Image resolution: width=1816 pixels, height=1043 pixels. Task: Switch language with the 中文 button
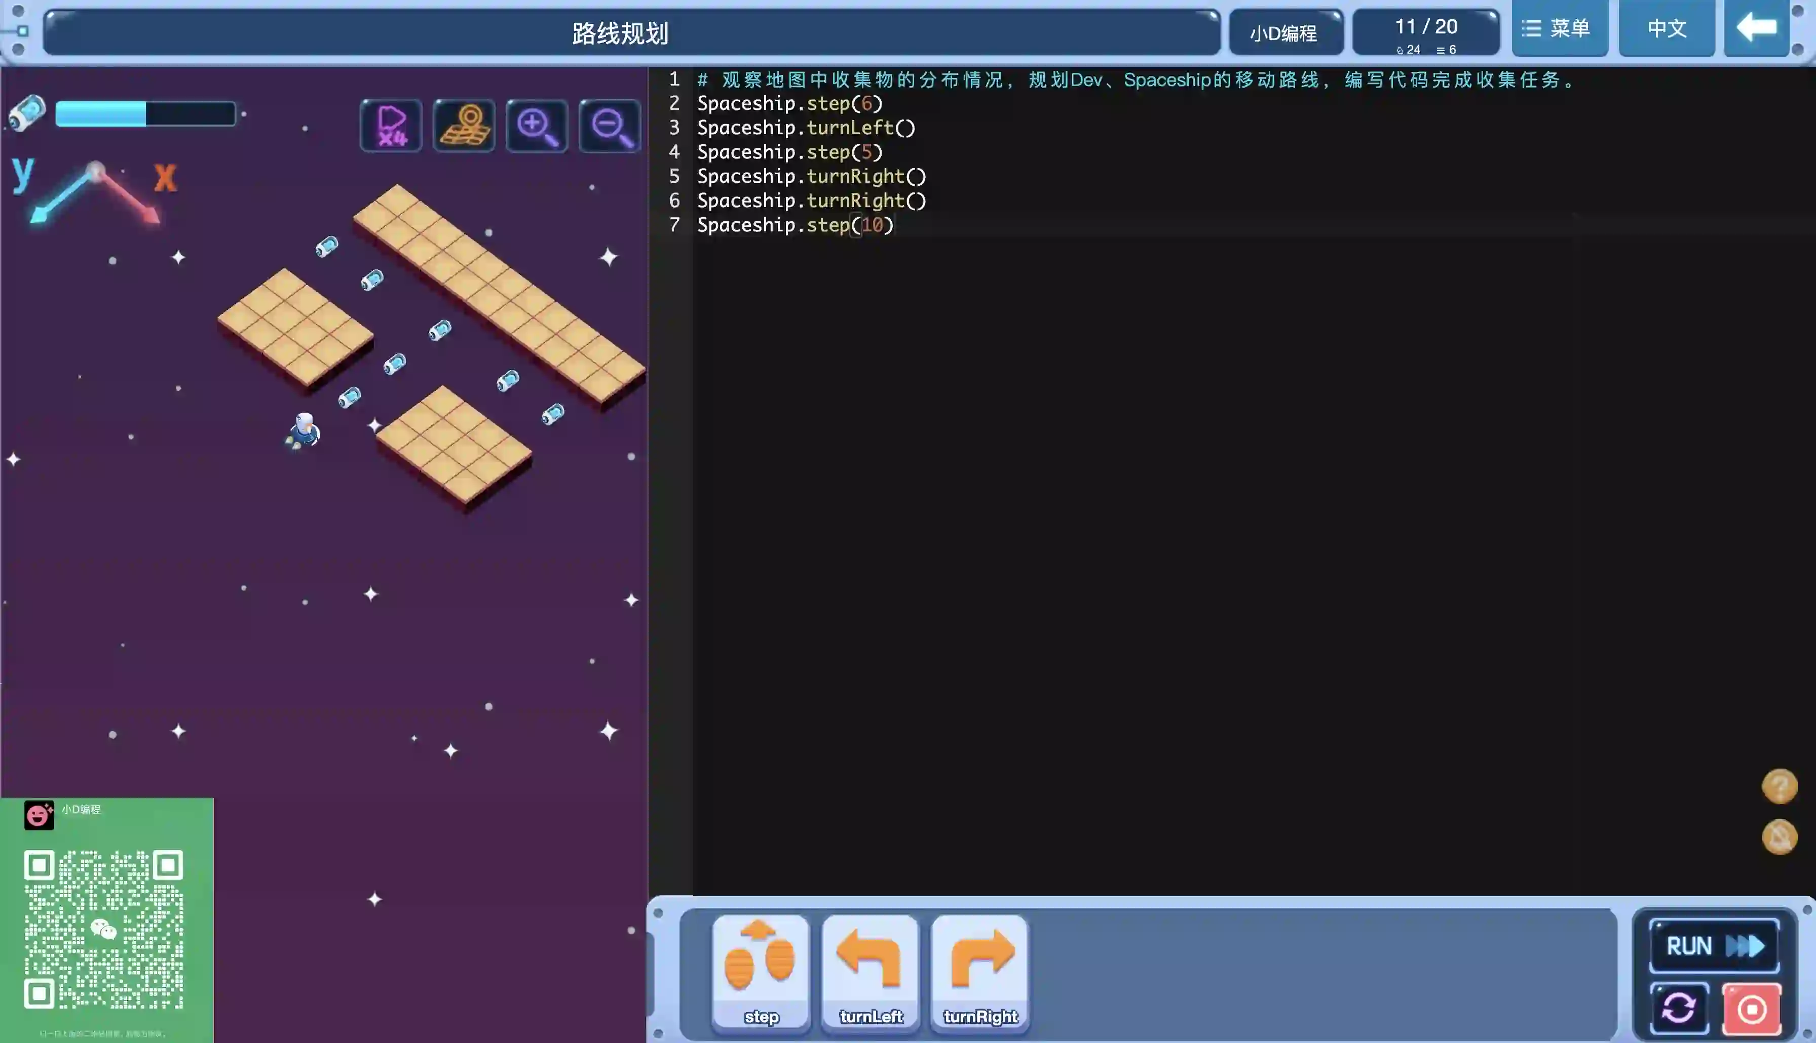(x=1666, y=29)
